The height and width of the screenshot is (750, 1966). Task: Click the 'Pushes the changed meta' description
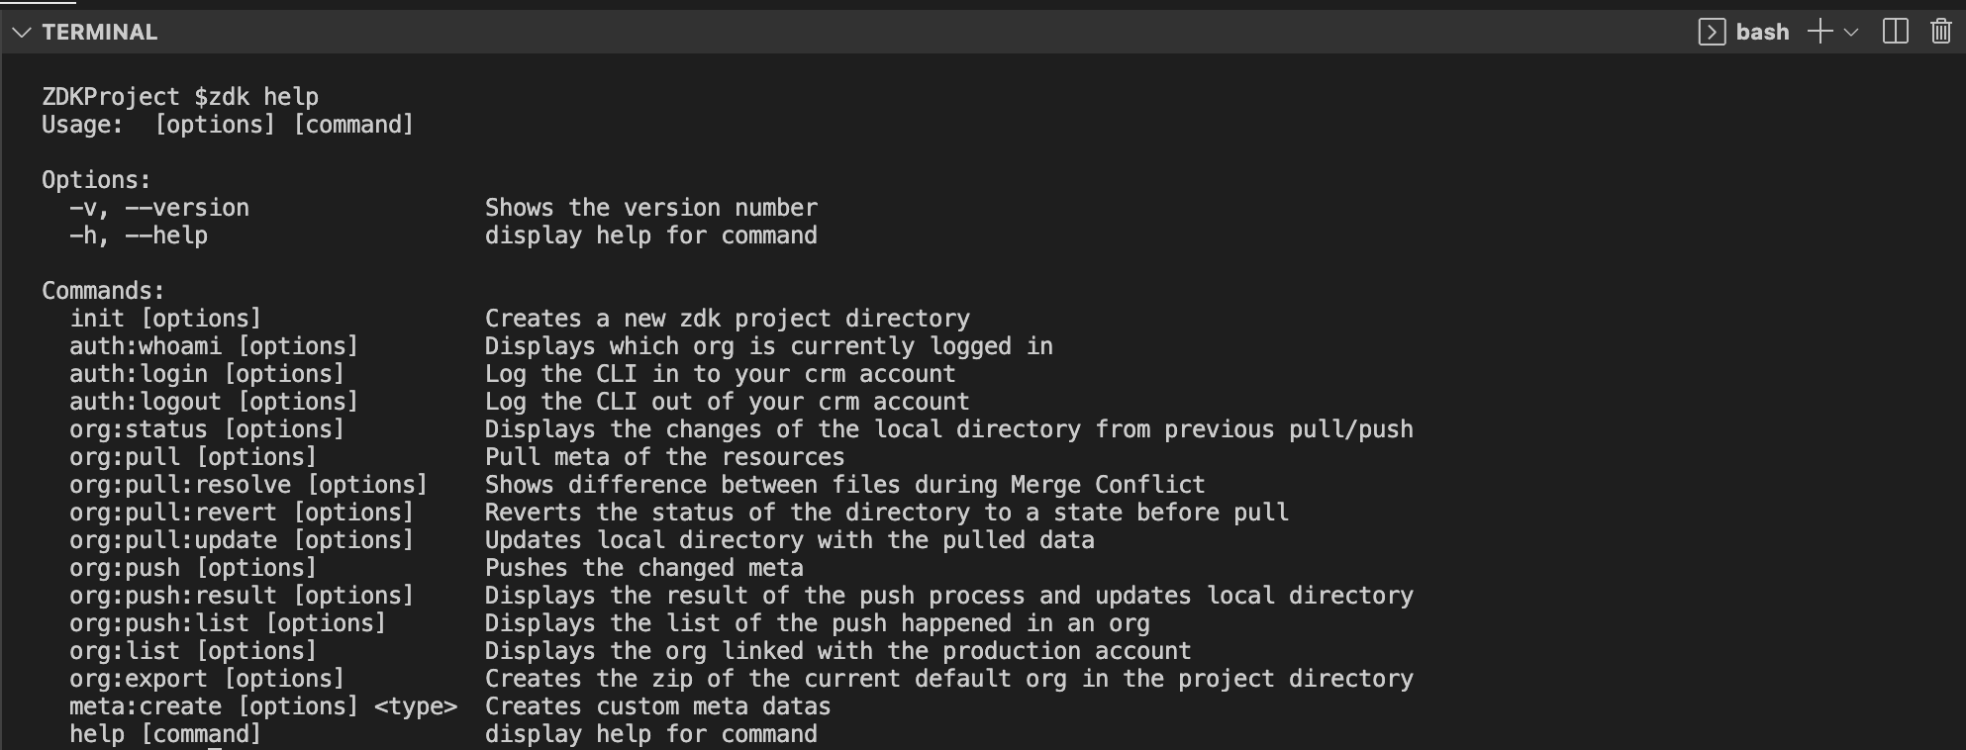pos(643,568)
